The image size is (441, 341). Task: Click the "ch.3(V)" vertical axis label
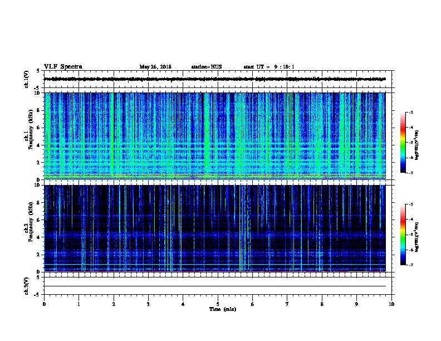(27, 286)
